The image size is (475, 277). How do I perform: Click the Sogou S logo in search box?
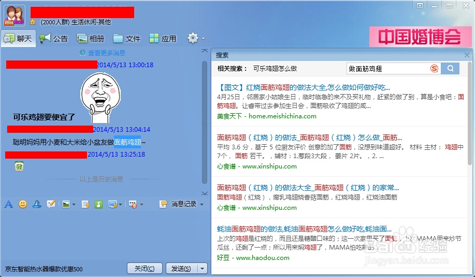coord(435,69)
